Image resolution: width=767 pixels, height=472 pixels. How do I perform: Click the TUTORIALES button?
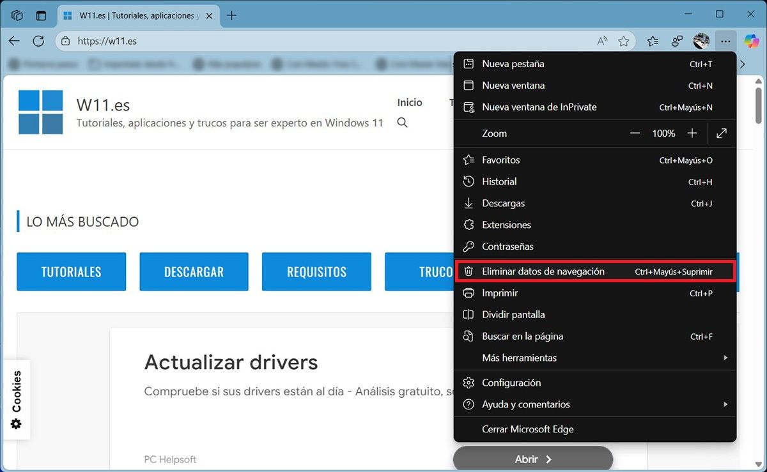pos(72,272)
